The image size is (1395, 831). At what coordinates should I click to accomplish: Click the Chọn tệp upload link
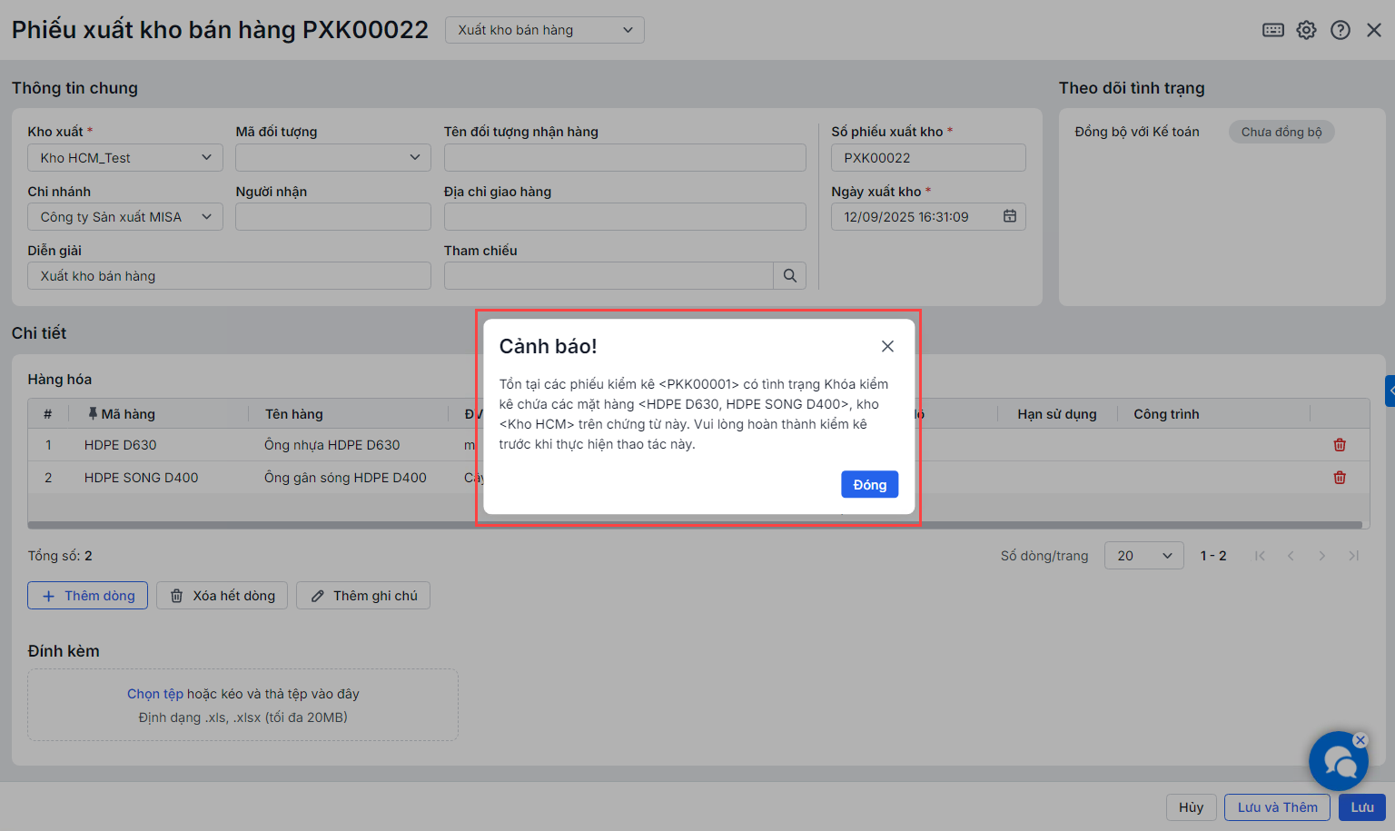154,694
